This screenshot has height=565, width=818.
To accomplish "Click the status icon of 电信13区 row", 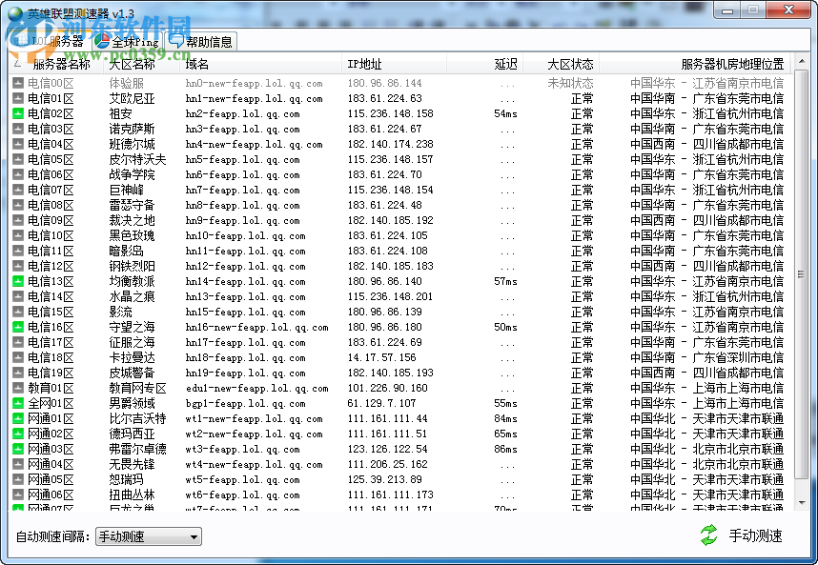I will [18, 281].
